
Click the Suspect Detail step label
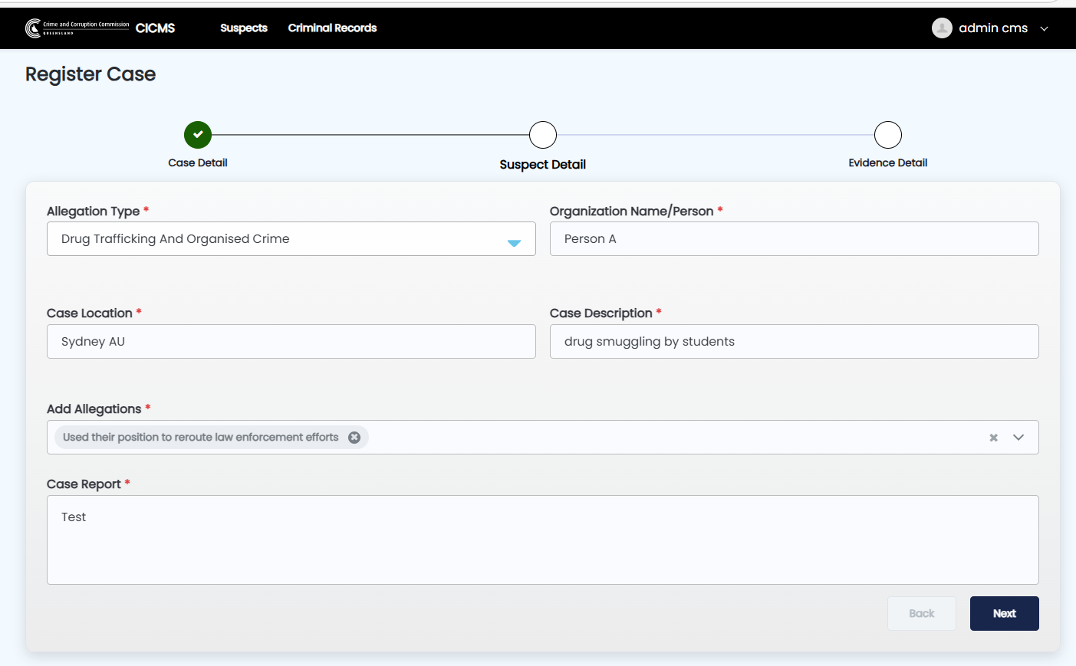click(x=543, y=165)
